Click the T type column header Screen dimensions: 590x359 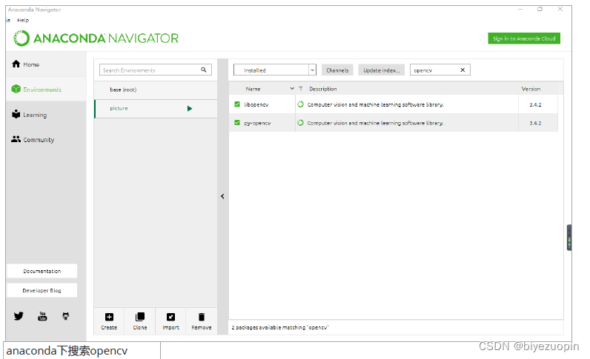pyautogui.click(x=301, y=89)
